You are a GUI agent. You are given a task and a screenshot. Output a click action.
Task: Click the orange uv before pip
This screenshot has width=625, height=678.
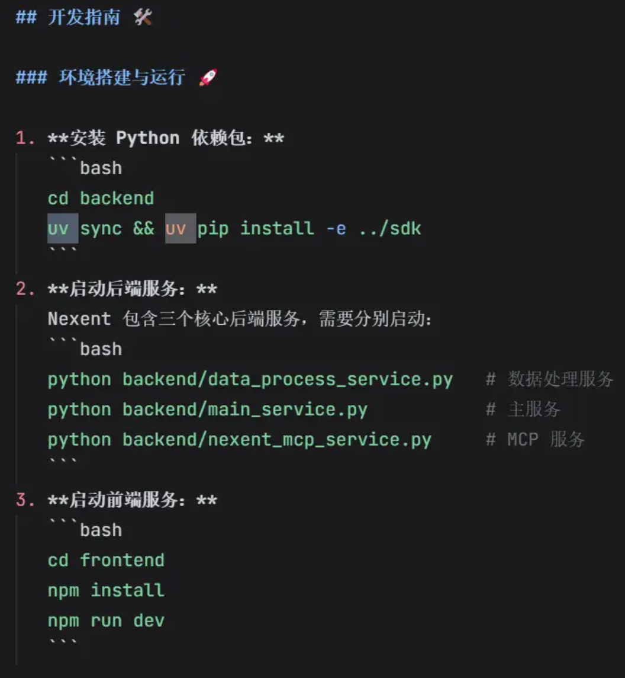(176, 228)
